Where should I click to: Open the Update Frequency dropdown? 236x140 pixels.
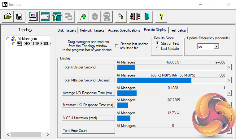[216, 46]
